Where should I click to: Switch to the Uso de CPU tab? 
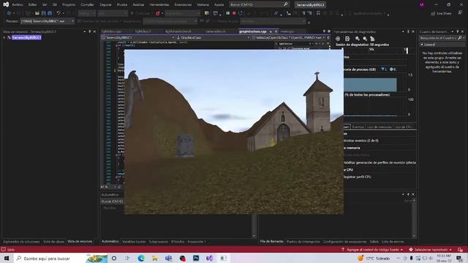[x=403, y=127]
